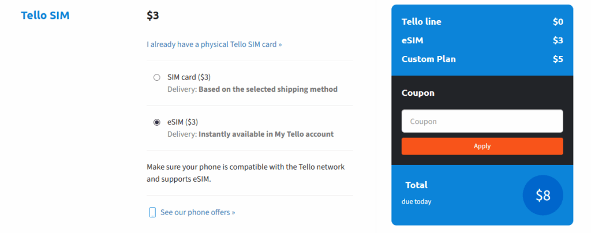Click into the Coupon input field
This screenshot has width=591, height=233.
(482, 121)
